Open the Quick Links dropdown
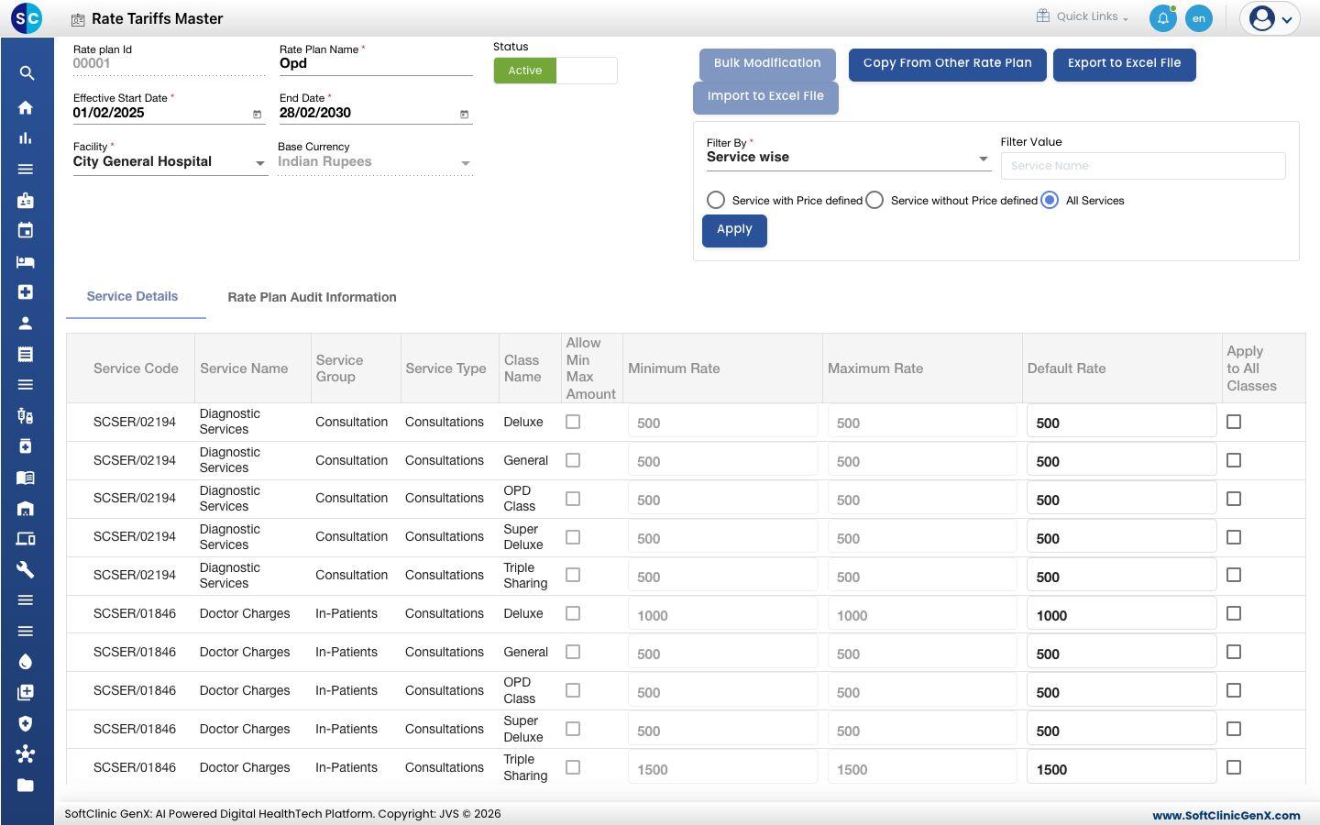This screenshot has height=825, width=1320. [1083, 16]
